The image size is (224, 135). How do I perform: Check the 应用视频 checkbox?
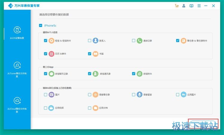(45, 108)
